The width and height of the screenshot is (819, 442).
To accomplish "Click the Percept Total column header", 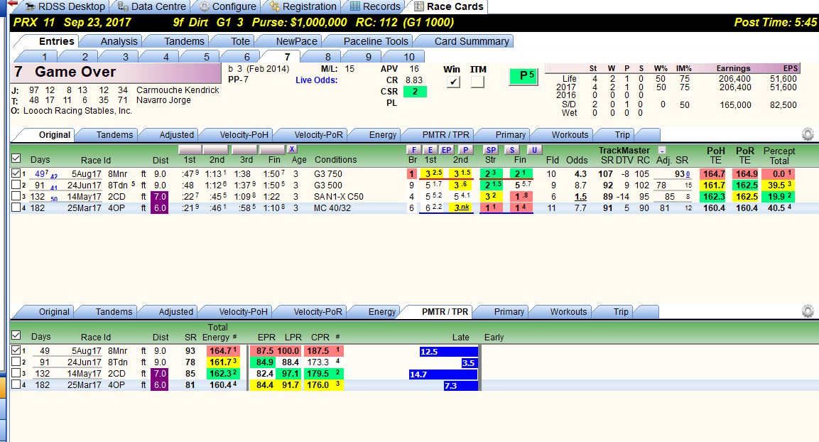I will coord(779,155).
